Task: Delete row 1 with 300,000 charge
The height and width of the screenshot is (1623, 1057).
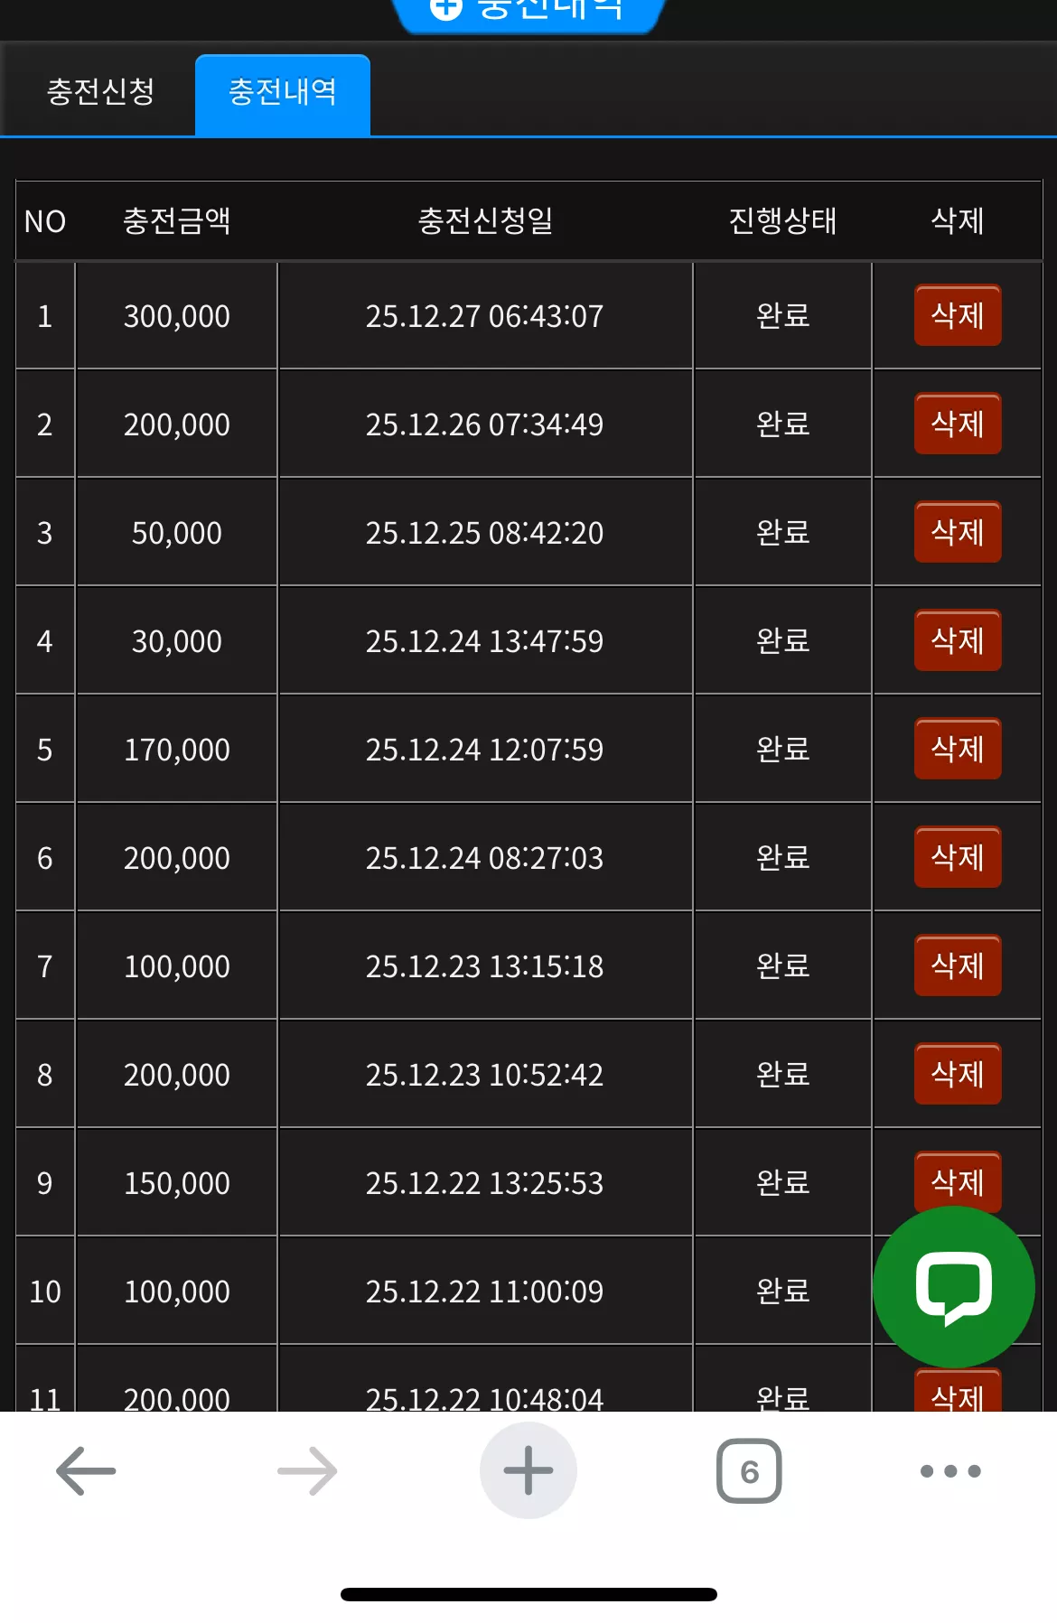Action: (958, 315)
